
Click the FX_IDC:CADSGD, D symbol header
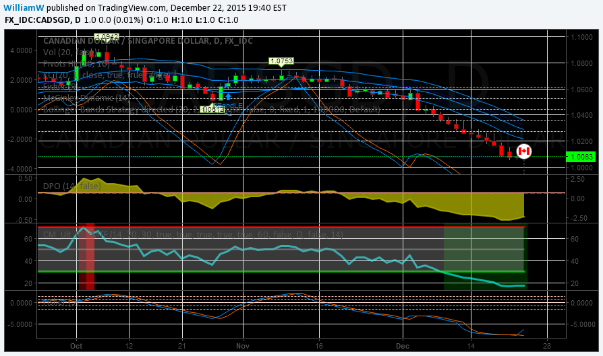(x=42, y=20)
